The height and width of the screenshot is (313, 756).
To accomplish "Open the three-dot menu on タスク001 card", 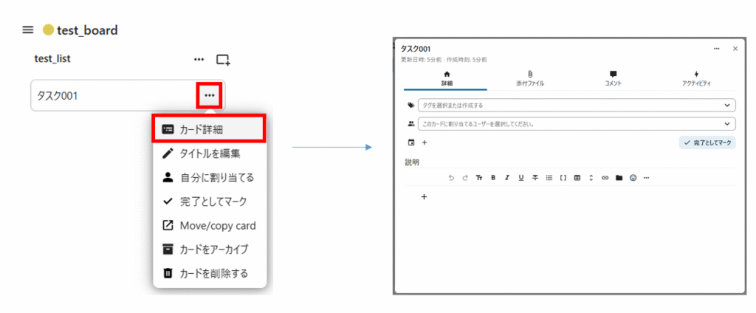I will 210,95.
